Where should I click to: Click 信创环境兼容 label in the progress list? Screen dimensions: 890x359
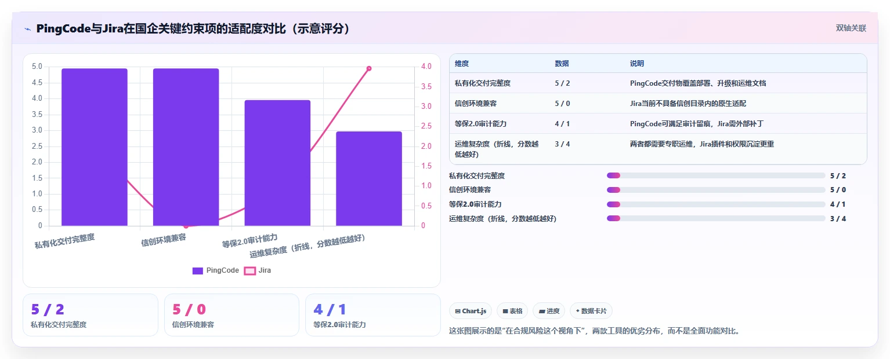[x=470, y=190]
